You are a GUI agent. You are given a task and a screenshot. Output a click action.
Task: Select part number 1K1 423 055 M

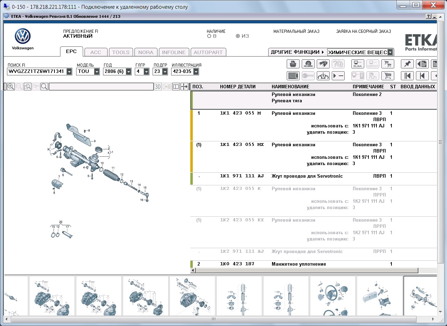click(x=240, y=113)
